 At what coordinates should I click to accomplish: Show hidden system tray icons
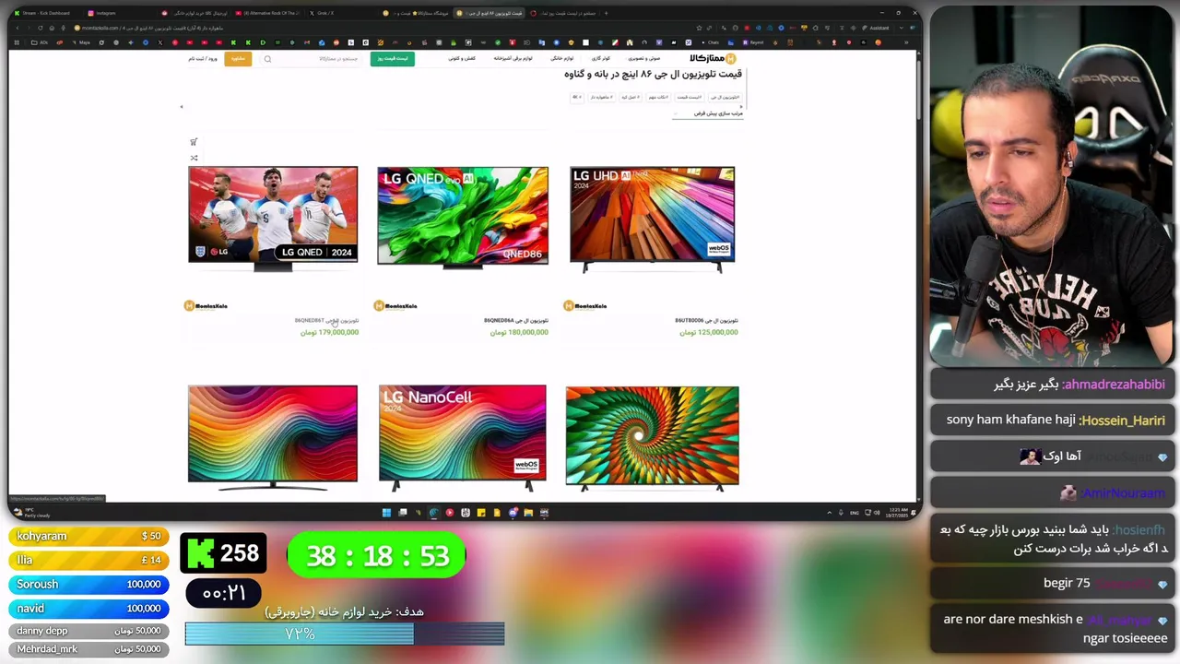[829, 513]
